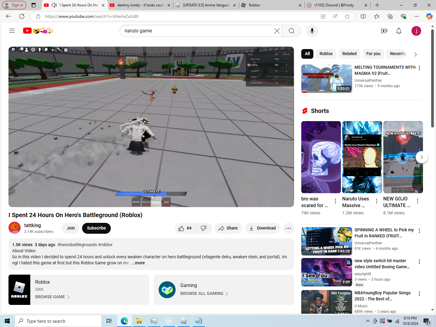This screenshot has height=327, width=436.
Task: Start voice search with microphone
Action: click(x=312, y=31)
